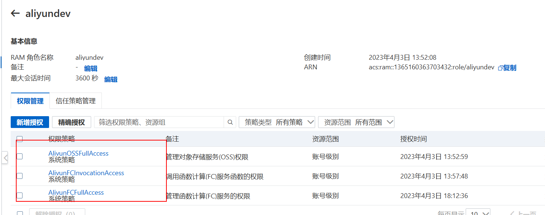Click the 精确授权 button
545x215 pixels.
pyautogui.click(x=72, y=122)
